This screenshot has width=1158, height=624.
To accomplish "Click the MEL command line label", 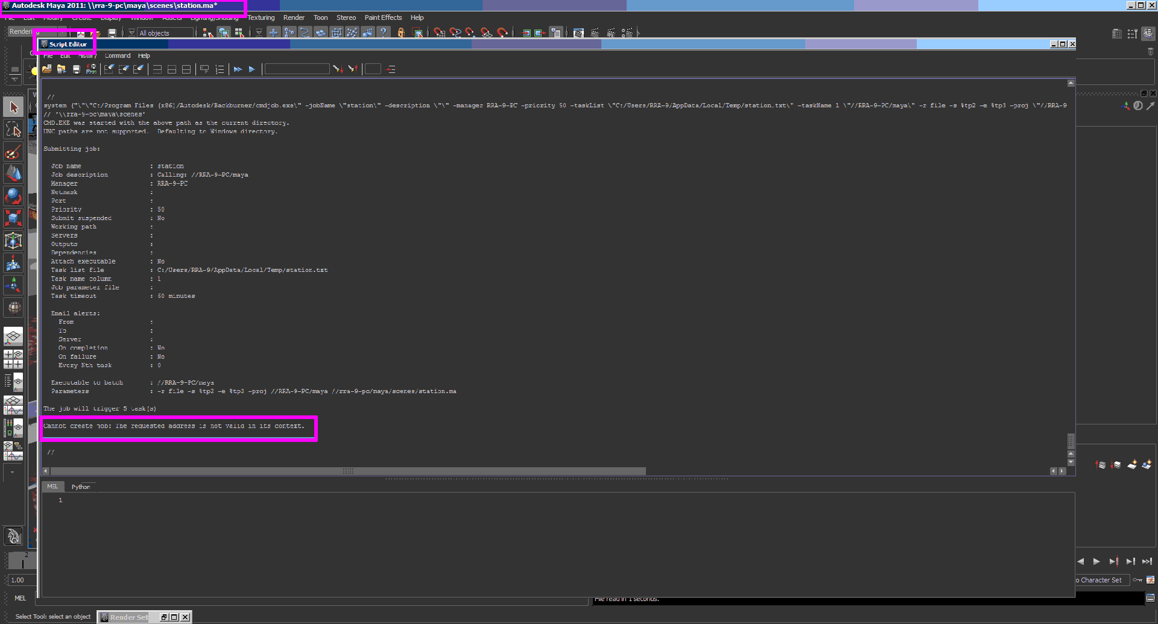I will tap(20, 598).
